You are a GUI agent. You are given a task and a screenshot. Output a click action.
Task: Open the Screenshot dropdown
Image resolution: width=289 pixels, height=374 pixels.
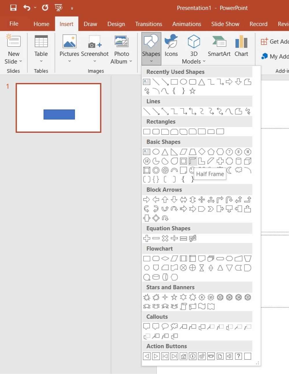(x=95, y=61)
